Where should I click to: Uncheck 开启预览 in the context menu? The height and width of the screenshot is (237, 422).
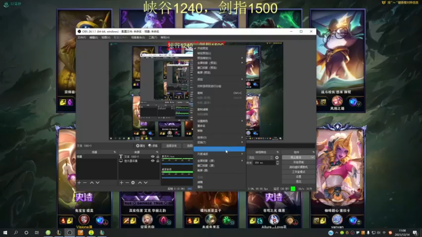[x=219, y=48]
